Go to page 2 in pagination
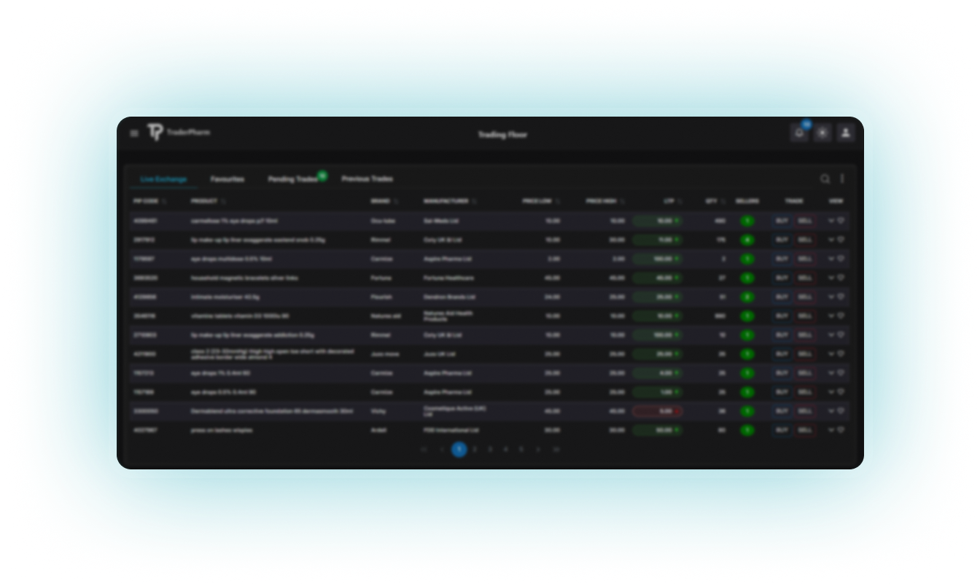980x586 pixels. tap(475, 450)
